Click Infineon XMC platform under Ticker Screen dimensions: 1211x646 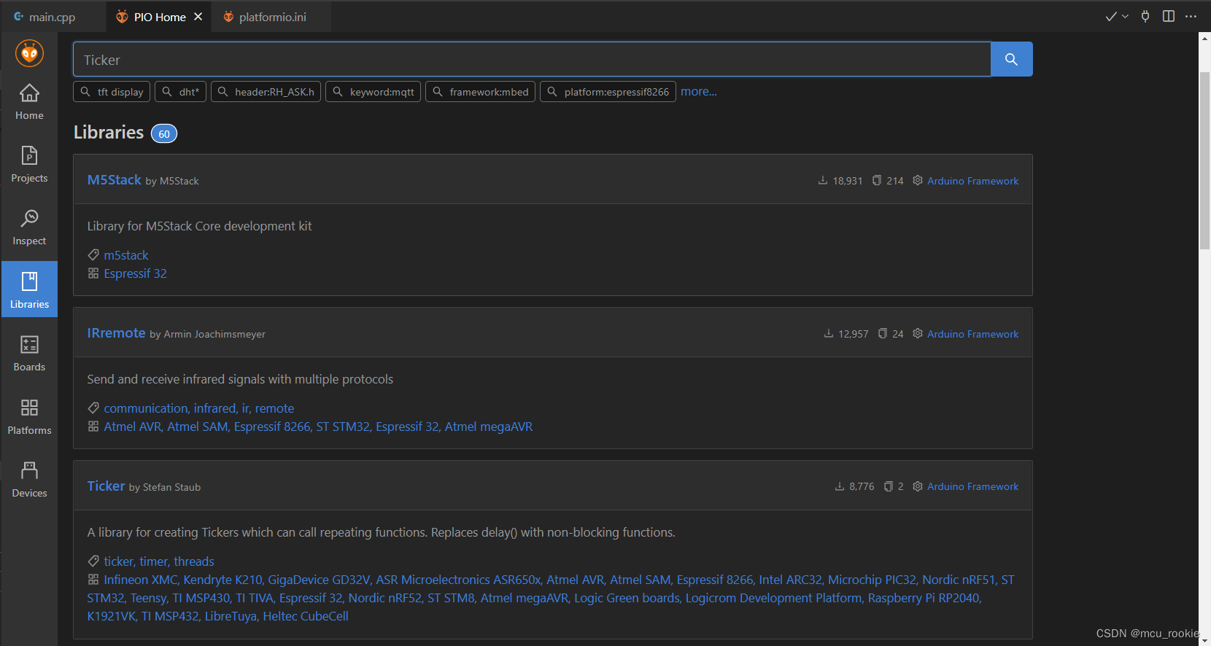click(x=141, y=580)
